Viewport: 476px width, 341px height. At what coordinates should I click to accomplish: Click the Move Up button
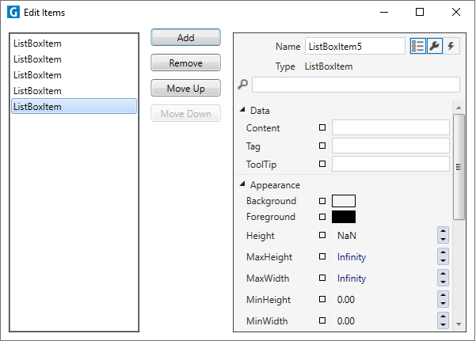pyautogui.click(x=186, y=89)
